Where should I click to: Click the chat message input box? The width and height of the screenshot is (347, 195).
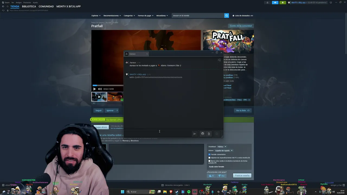pyautogui.click(x=158, y=134)
